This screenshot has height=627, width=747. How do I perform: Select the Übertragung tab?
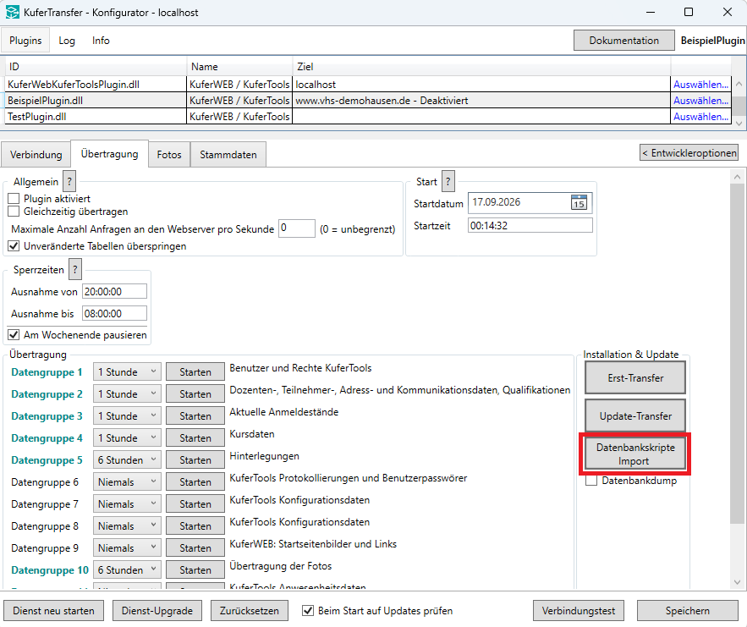(110, 154)
